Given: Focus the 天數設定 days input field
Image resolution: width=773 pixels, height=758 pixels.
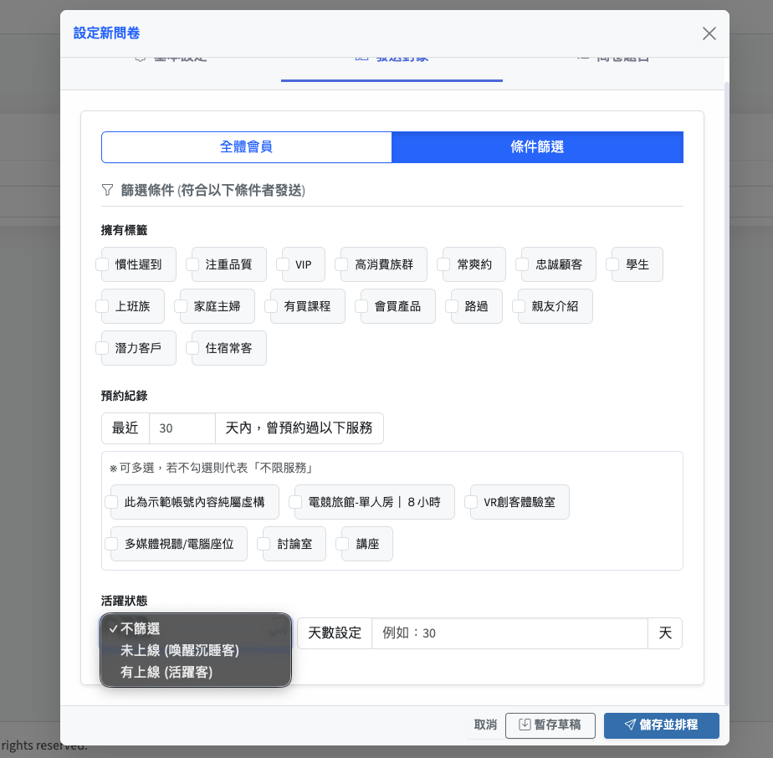Looking at the screenshot, I should pyautogui.click(x=509, y=633).
